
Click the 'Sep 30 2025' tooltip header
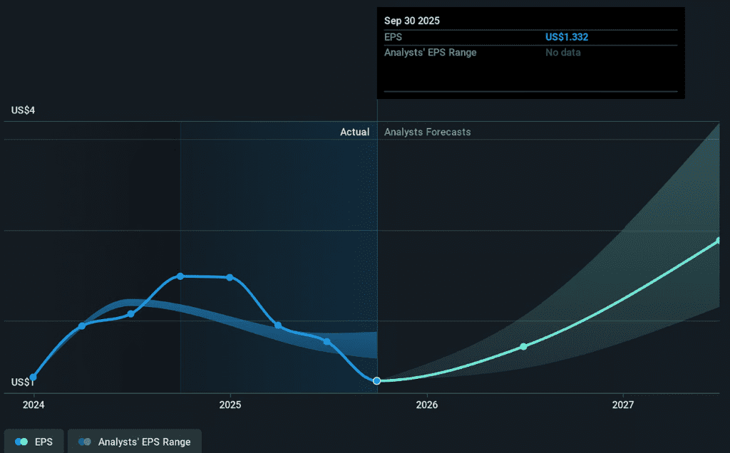[412, 21]
